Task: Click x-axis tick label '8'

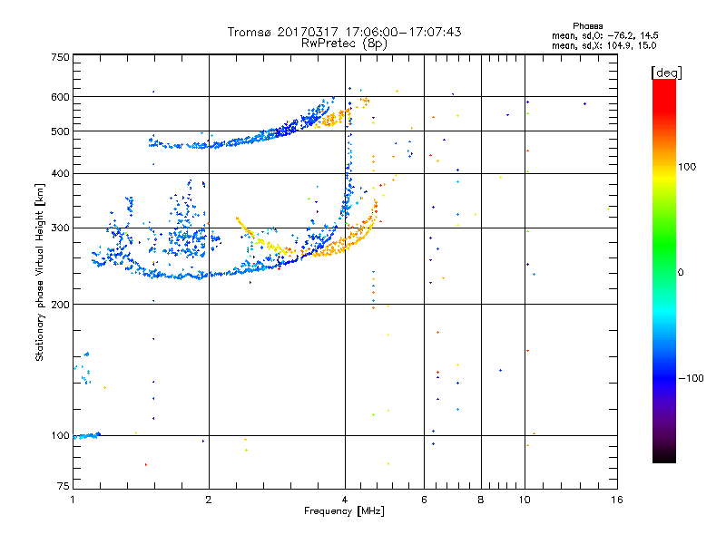Action: (481, 500)
